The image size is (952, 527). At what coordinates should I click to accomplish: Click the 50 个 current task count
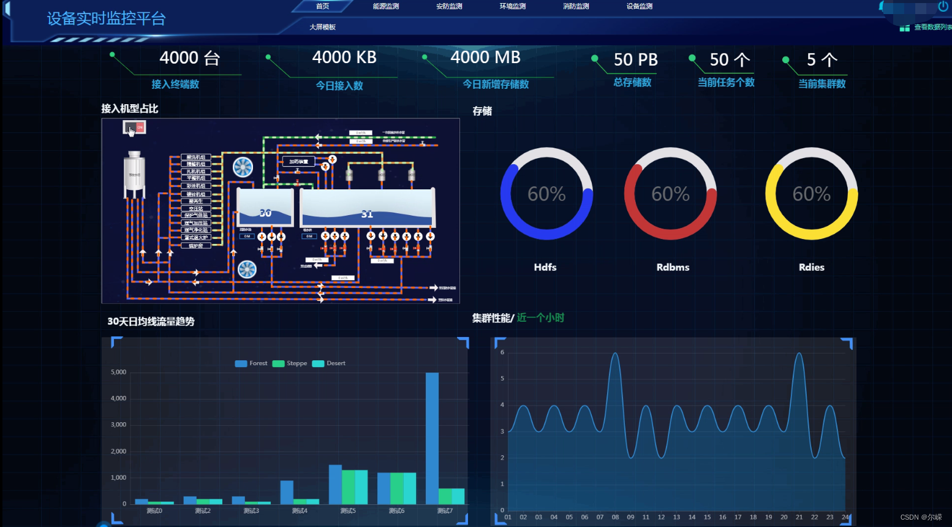(x=730, y=59)
